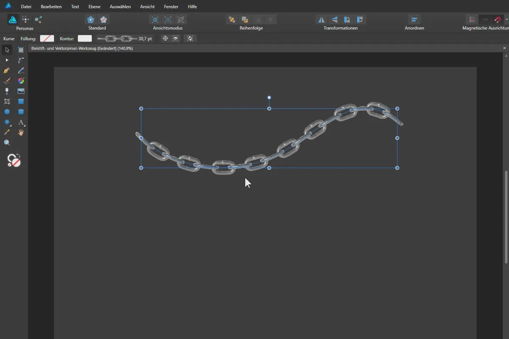
Task: Choose the Color Picker eyedropper tool
Action: (x=7, y=132)
